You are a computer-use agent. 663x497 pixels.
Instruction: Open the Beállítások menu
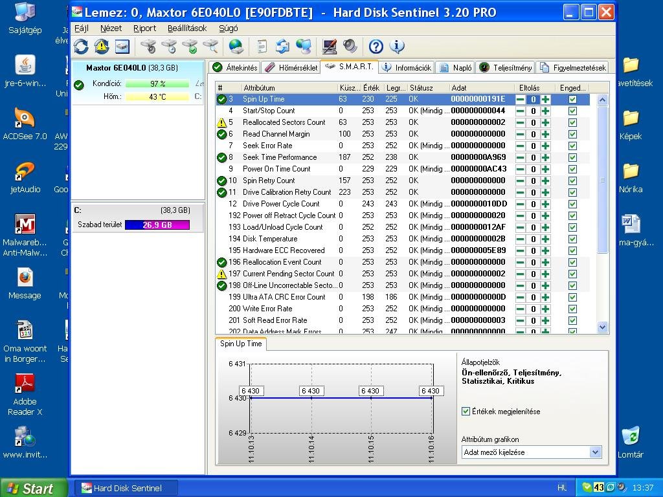[x=187, y=28]
